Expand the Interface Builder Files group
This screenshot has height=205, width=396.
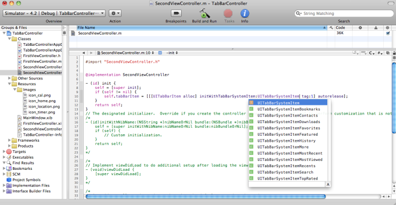tap(4, 191)
